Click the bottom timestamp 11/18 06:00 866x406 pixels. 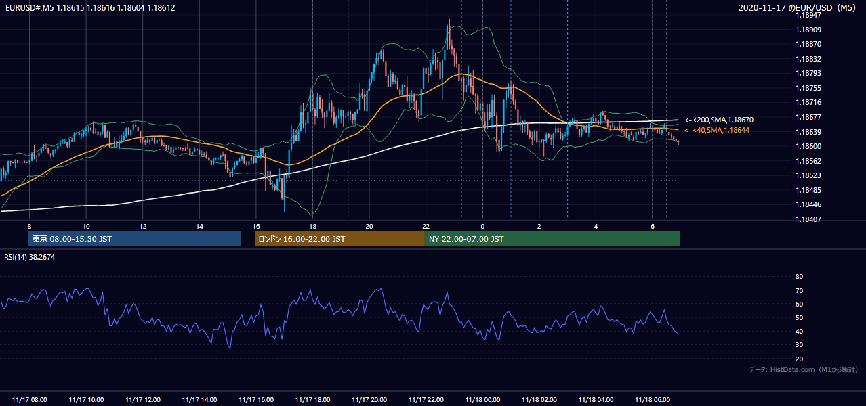(x=653, y=400)
